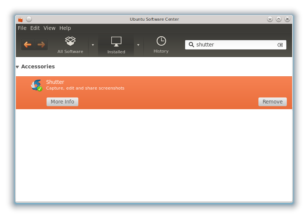Screen dimensions: 308x218
Task: Minimize the Ubuntu Software Center window
Action: click(x=270, y=19)
